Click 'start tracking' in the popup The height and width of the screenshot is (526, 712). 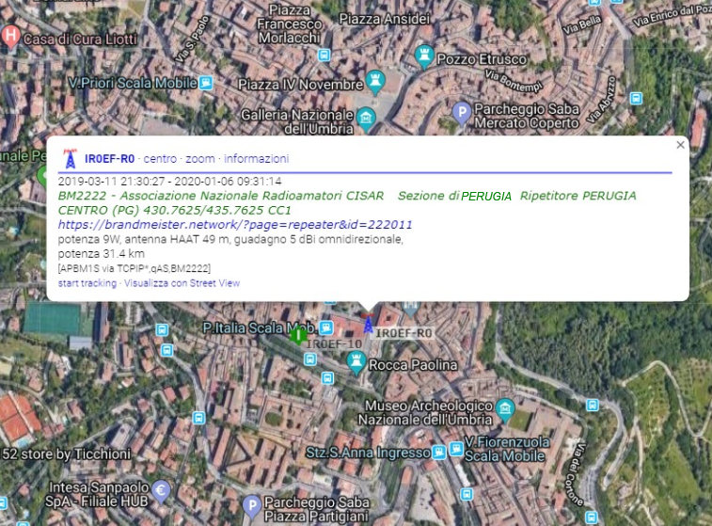coord(87,282)
